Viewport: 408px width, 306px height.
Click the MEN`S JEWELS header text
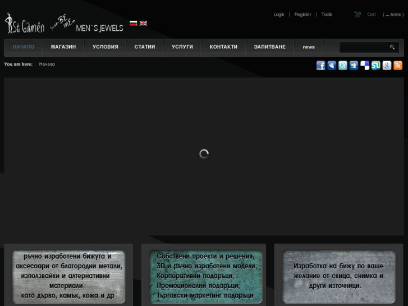tap(99, 28)
